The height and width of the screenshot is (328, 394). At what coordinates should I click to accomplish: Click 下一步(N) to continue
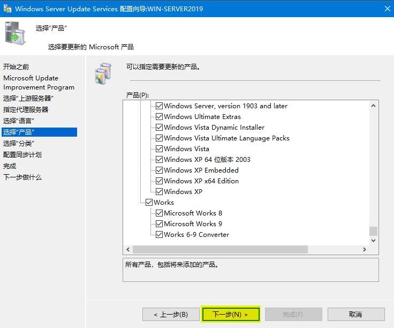pyautogui.click(x=231, y=315)
